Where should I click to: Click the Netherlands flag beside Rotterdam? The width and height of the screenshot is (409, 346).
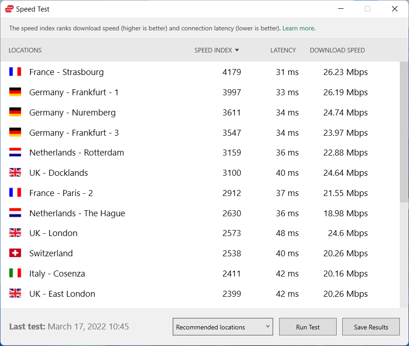tap(15, 152)
